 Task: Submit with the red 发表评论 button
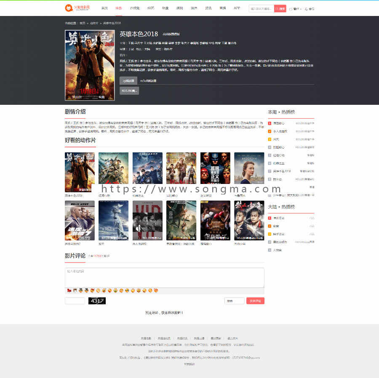(255, 301)
